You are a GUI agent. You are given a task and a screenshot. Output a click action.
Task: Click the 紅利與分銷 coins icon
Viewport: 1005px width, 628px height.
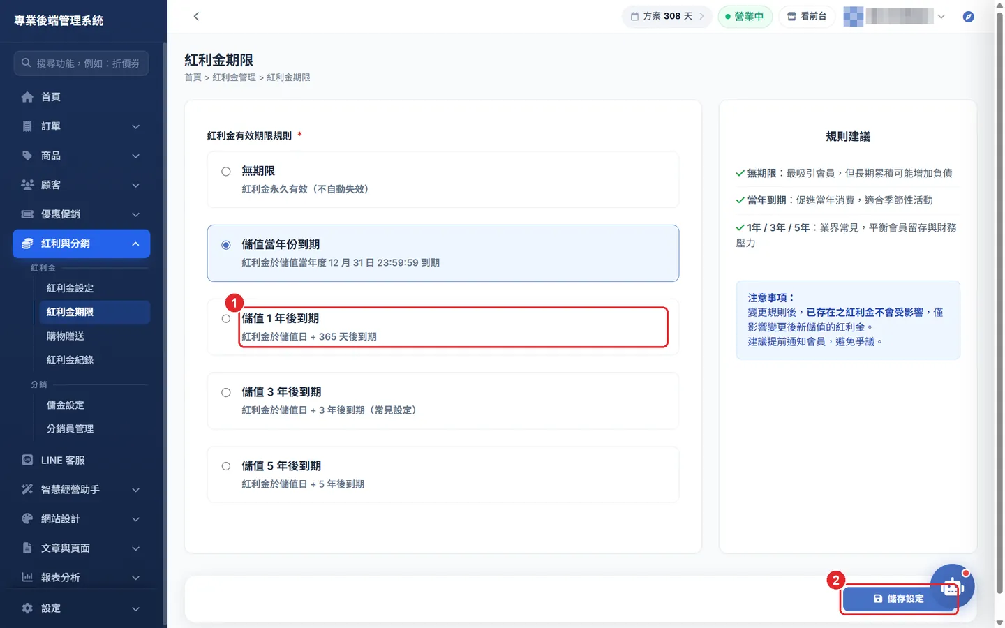[27, 244]
